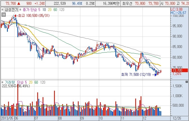Select the gray 120 label in price chart legend
Image resolution: width=189 pixels, height=121 pixels.
click(x=62, y=10)
